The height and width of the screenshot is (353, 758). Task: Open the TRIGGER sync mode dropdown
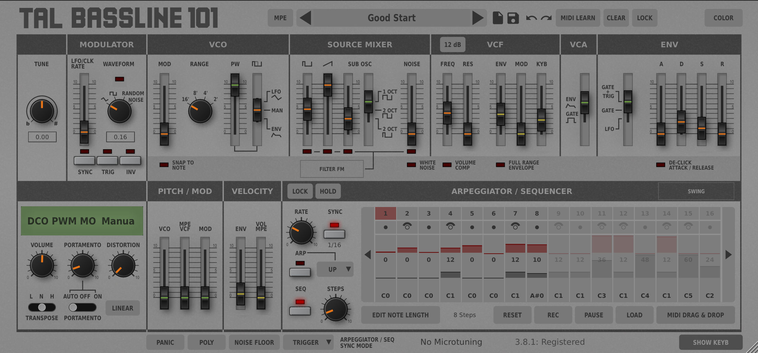point(308,342)
